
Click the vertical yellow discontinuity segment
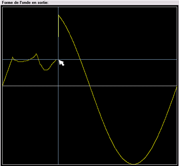coord(58,26)
